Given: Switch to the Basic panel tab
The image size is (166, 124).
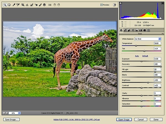Looking at the screenshot, I should pyautogui.click(x=121, y=30).
